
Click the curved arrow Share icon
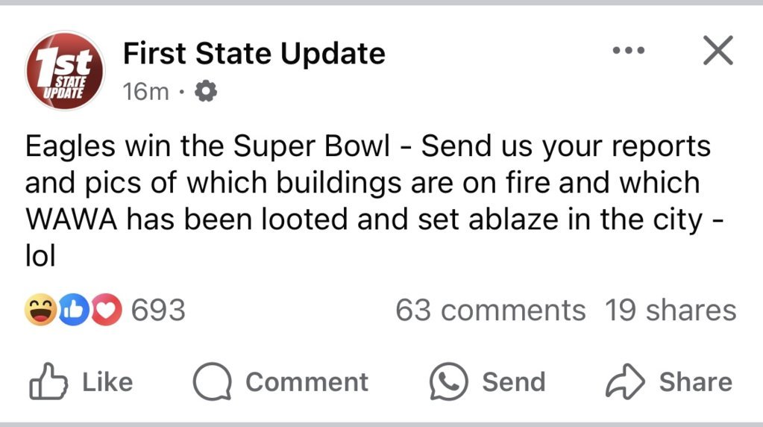[x=625, y=381]
